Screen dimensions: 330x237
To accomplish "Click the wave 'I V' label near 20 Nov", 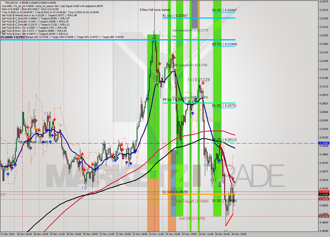I will [x=84, y=188].
